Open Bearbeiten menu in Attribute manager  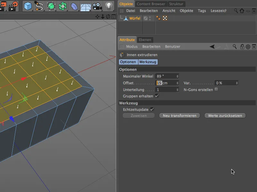(x=151, y=46)
